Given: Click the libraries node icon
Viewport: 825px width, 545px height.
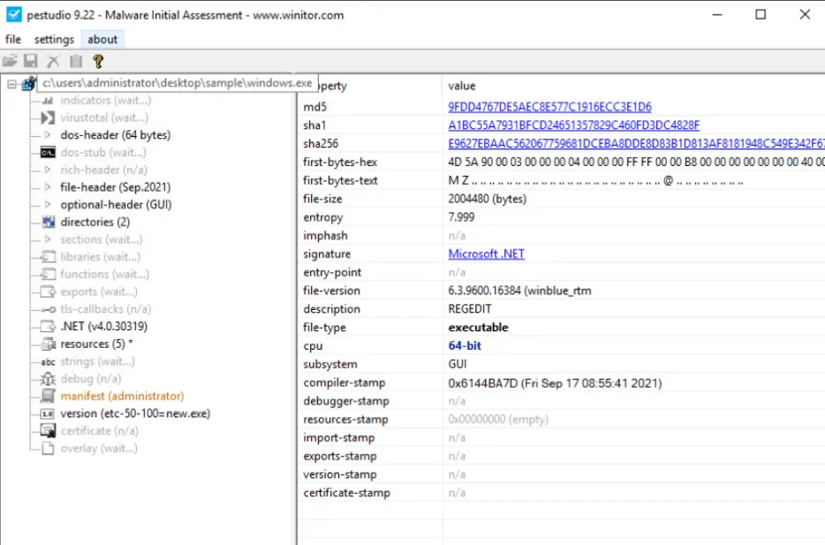Looking at the screenshot, I should click(49, 257).
